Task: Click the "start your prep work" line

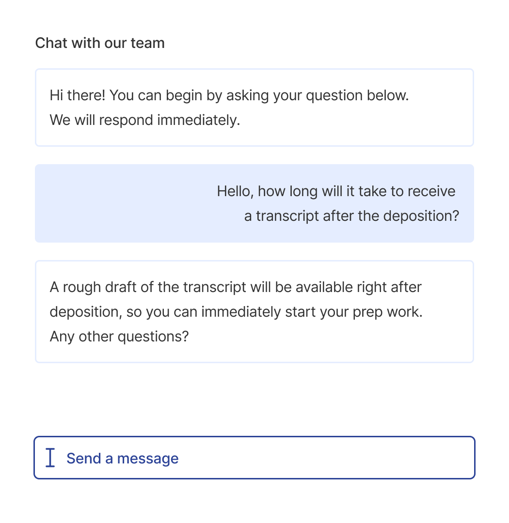Action: click(x=236, y=311)
